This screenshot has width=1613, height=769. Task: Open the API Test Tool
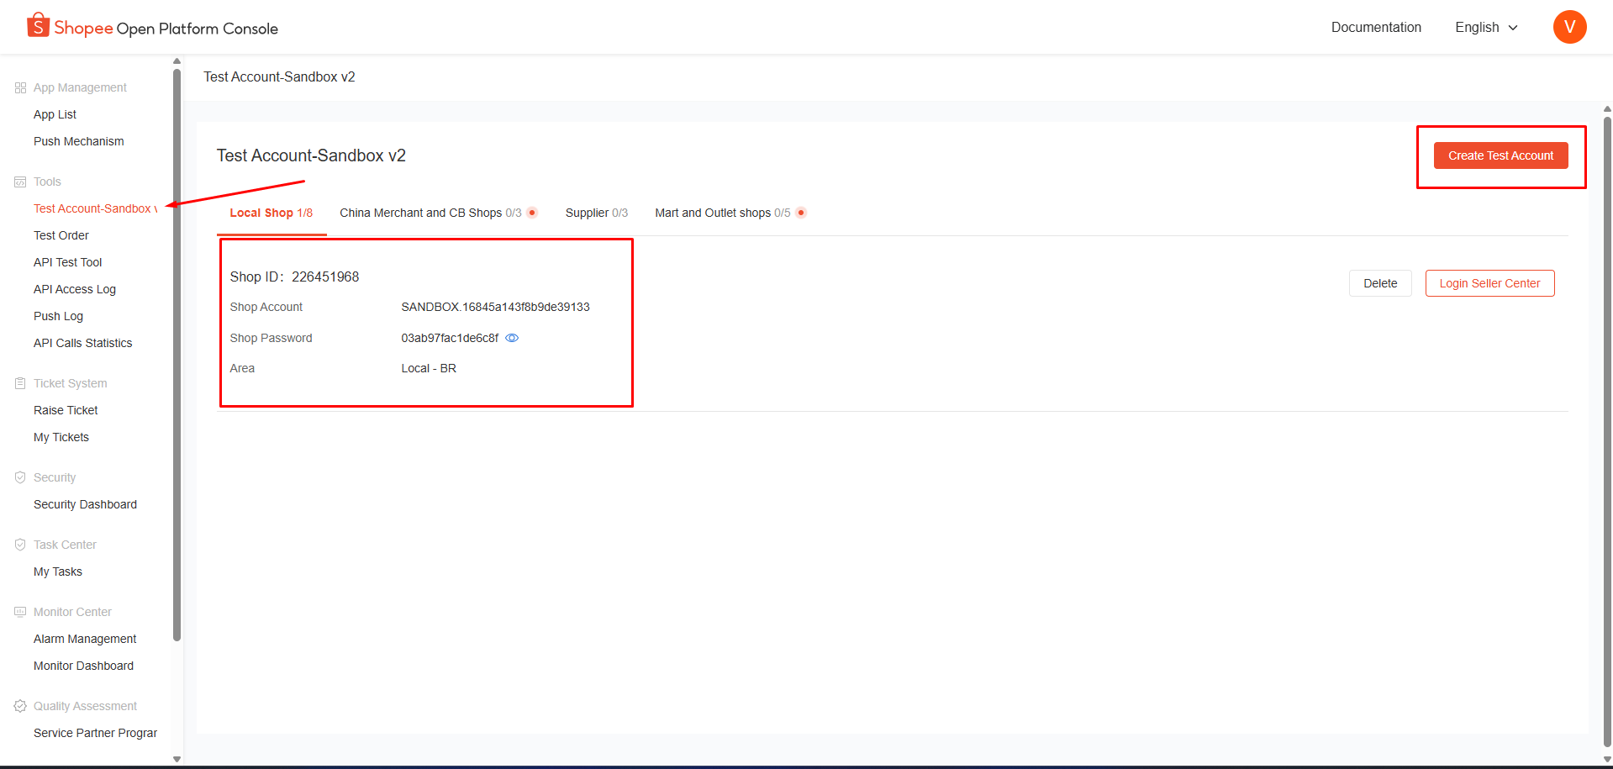pyautogui.click(x=68, y=262)
